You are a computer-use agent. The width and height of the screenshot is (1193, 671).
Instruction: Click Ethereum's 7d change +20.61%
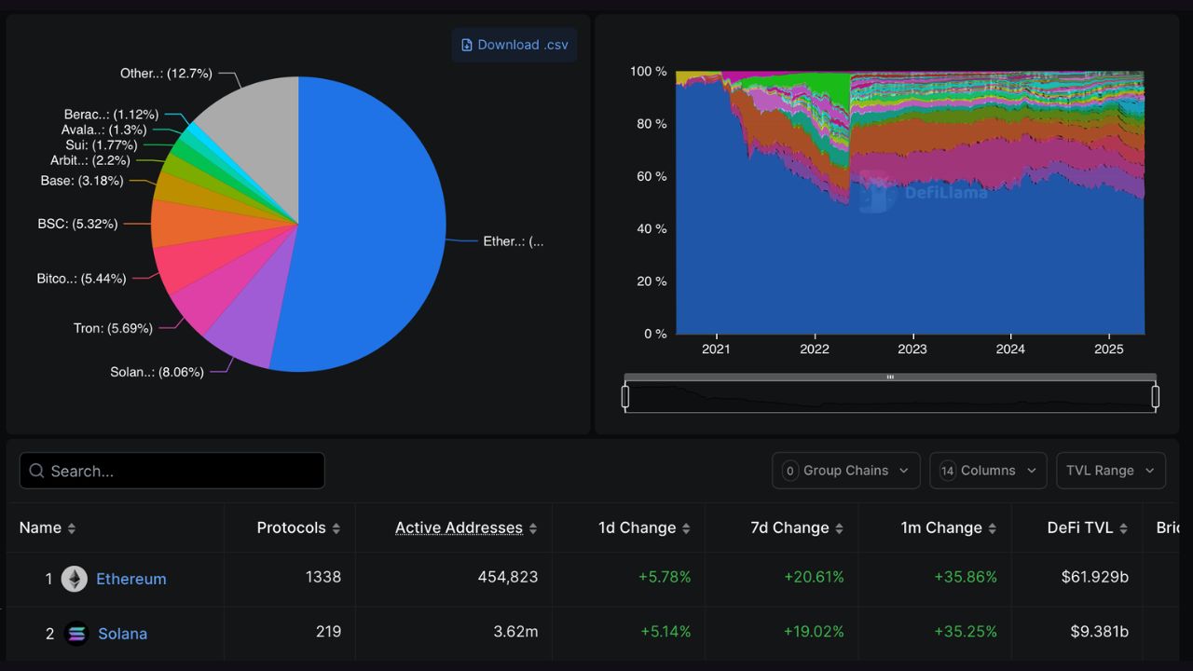(813, 577)
